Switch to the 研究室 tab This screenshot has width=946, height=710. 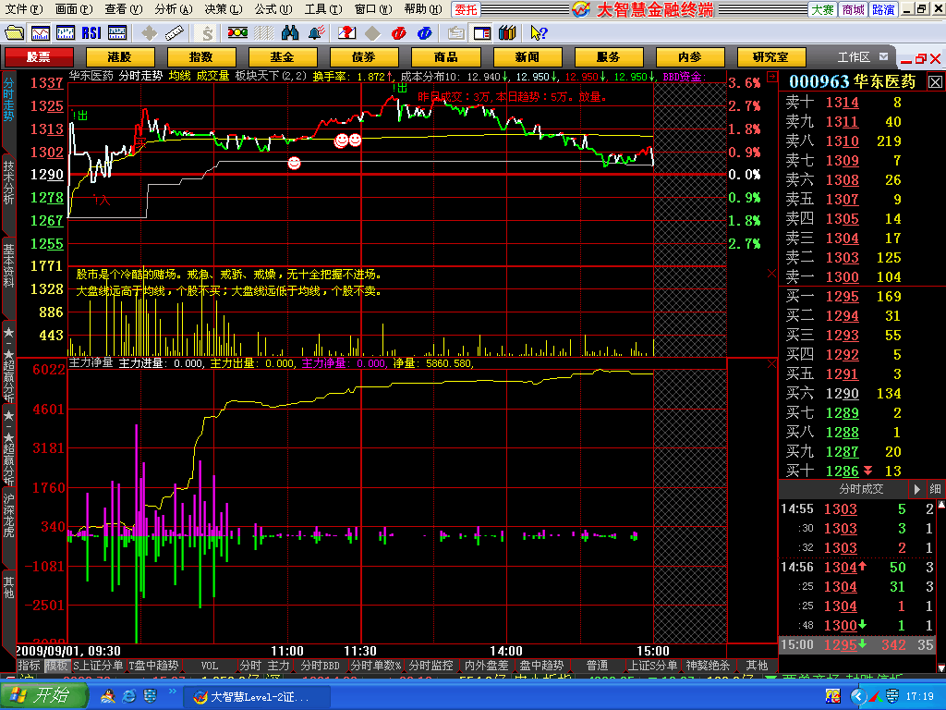[x=771, y=57]
